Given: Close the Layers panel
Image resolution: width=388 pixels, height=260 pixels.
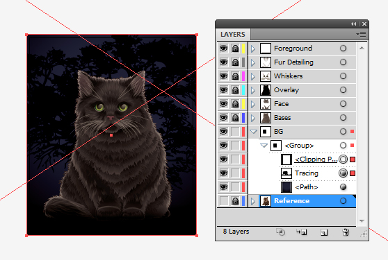Looking at the screenshot, I should click(x=364, y=24).
